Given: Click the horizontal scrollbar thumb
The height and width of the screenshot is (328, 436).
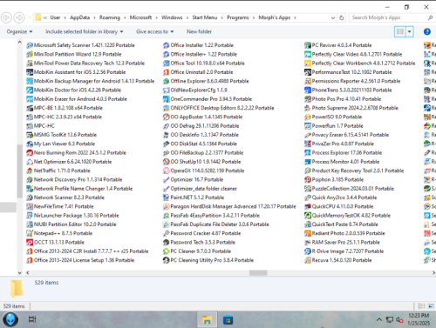Looking at the screenshot, I should (x=258, y=272).
